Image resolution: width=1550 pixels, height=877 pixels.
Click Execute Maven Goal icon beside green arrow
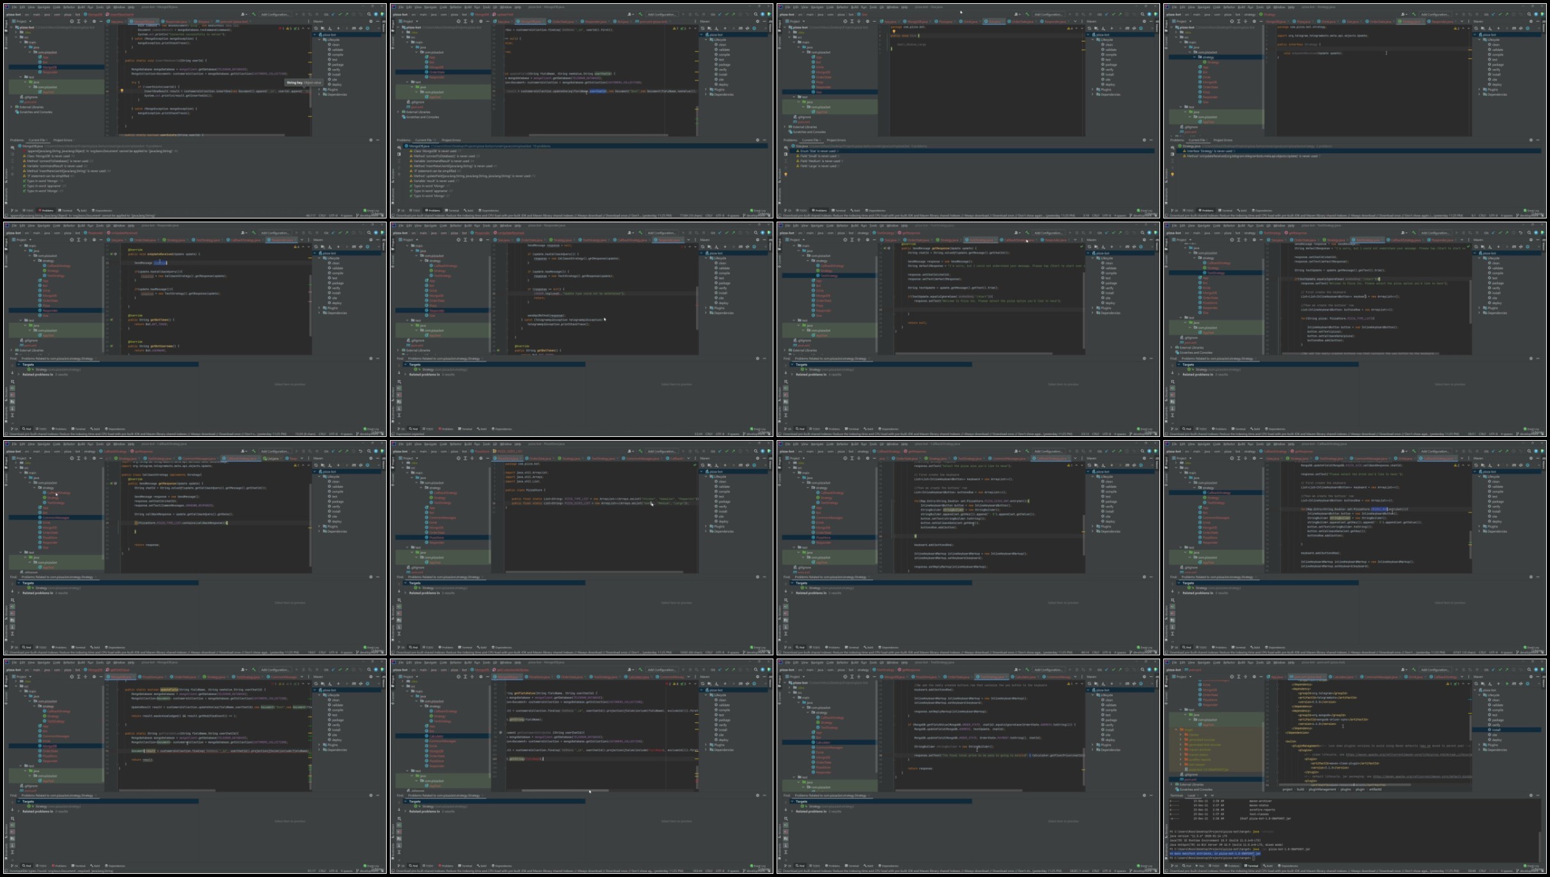click(1514, 683)
